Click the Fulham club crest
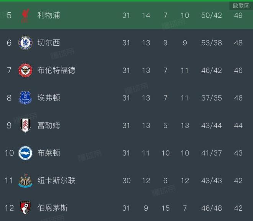The width and height of the screenshot is (253, 221). coord(26,125)
